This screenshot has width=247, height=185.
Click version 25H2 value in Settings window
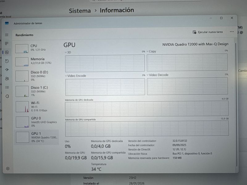click(132, 178)
